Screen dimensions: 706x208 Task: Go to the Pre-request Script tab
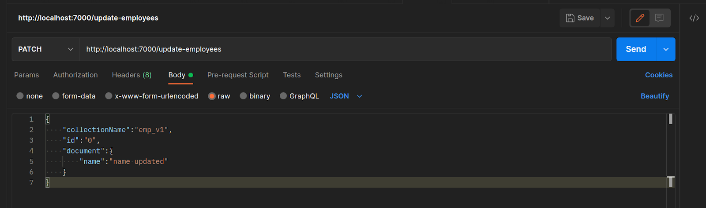(238, 75)
